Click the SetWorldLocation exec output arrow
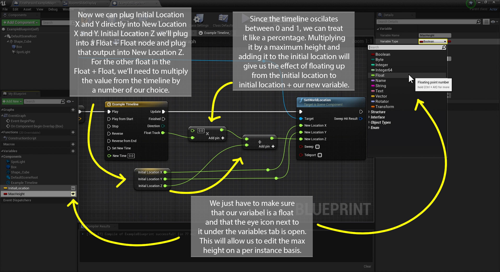Screen dimensions: 500x272 (x=361, y=112)
